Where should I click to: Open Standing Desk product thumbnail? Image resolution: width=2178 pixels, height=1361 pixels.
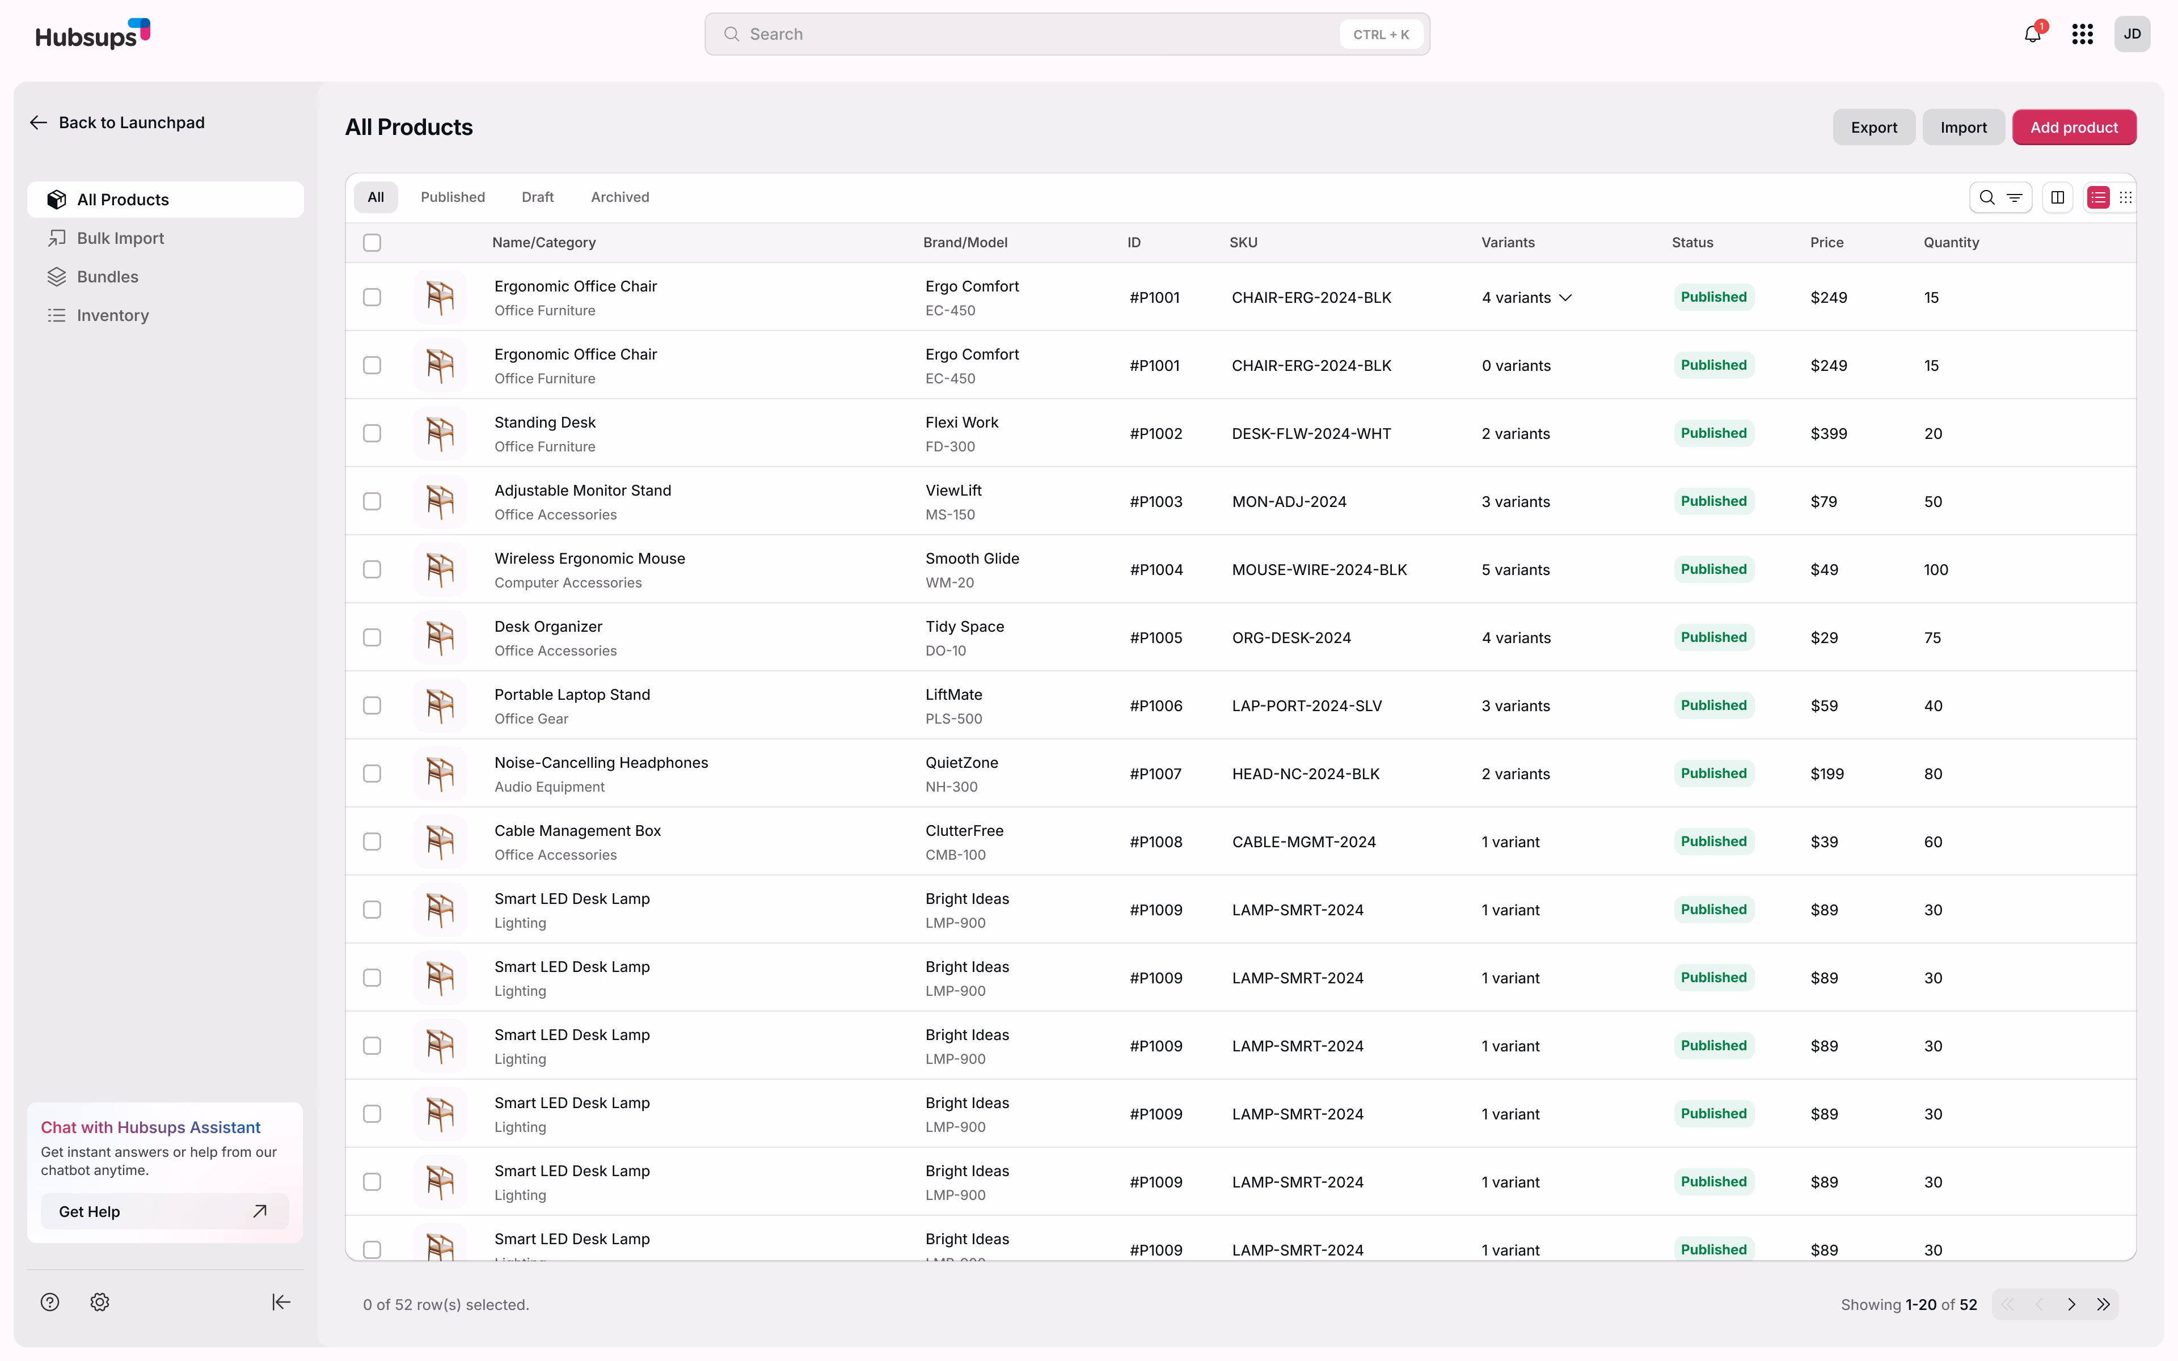click(x=439, y=433)
